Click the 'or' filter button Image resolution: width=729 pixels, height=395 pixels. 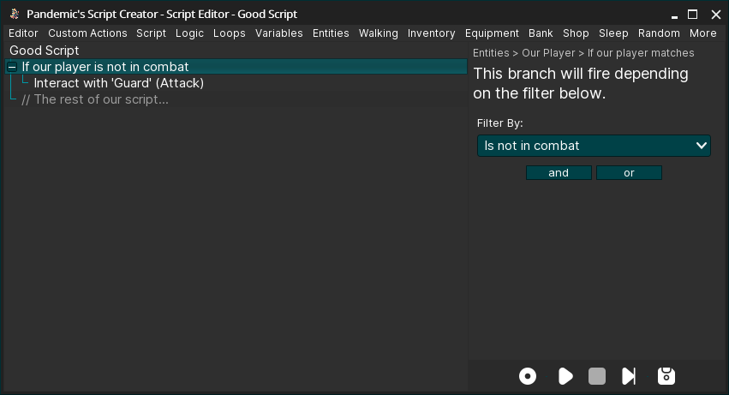629,173
